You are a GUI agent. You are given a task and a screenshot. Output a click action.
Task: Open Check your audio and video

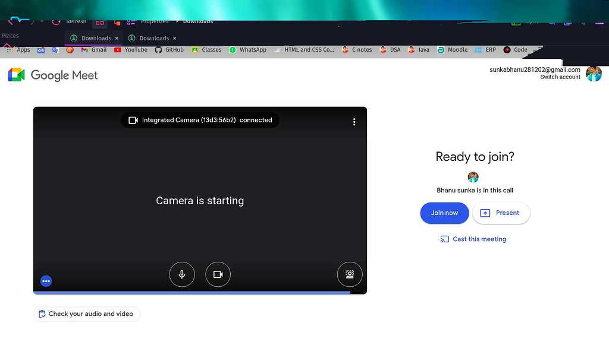point(86,314)
